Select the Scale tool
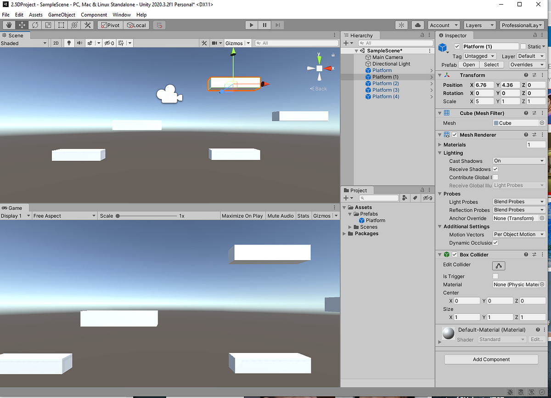 pyautogui.click(x=48, y=25)
